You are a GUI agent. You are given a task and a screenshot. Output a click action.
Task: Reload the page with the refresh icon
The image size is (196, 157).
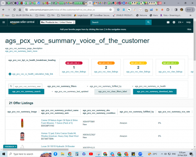(15, 10)
